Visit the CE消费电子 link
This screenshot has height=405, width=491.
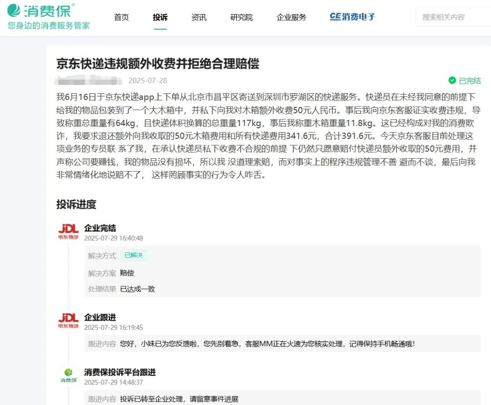click(352, 17)
